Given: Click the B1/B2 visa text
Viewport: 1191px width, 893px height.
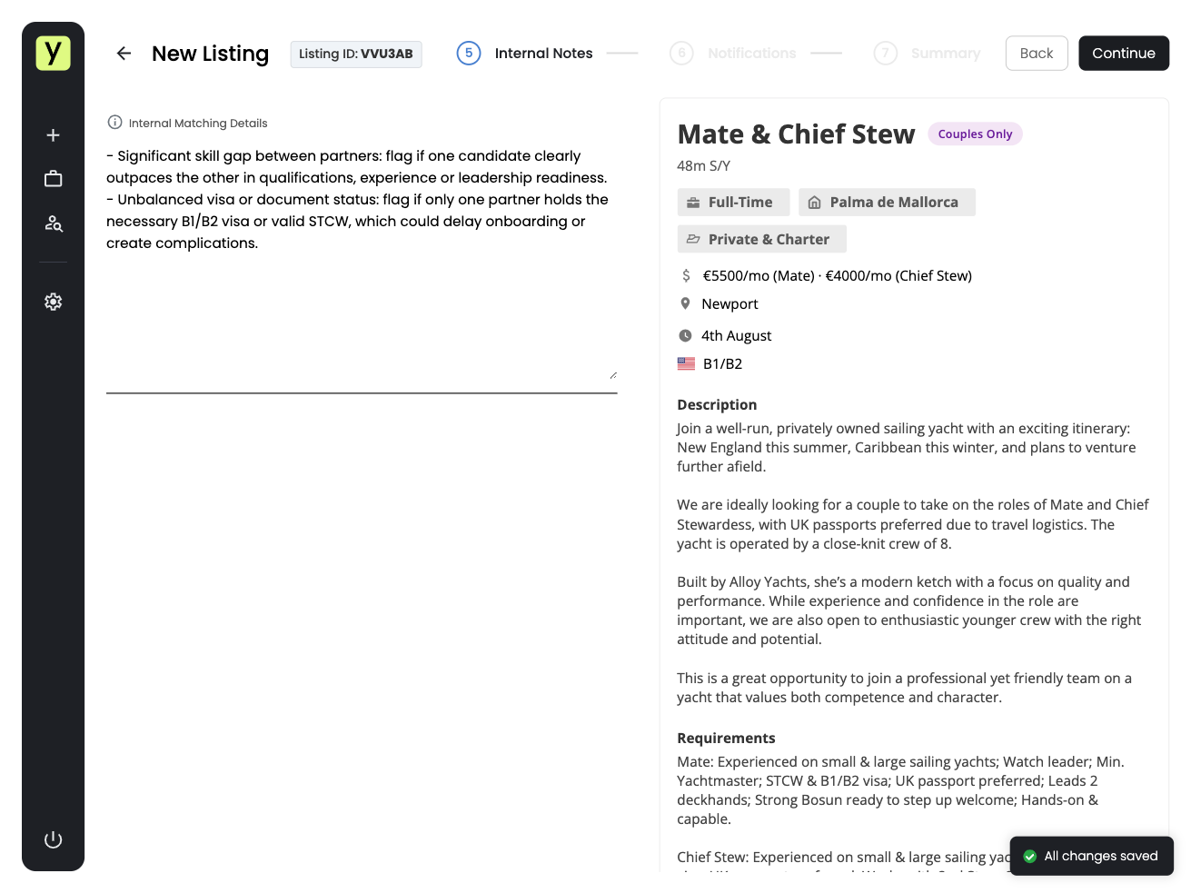Looking at the screenshot, I should 722,363.
